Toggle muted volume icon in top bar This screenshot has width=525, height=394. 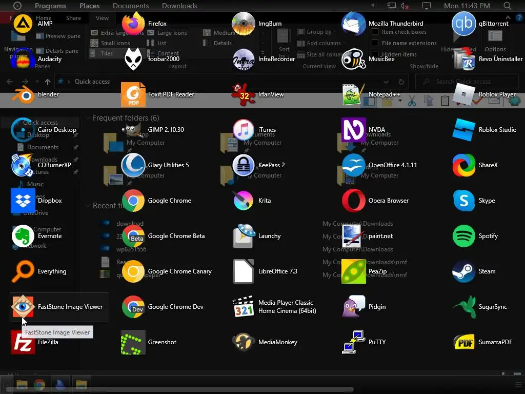click(405, 6)
